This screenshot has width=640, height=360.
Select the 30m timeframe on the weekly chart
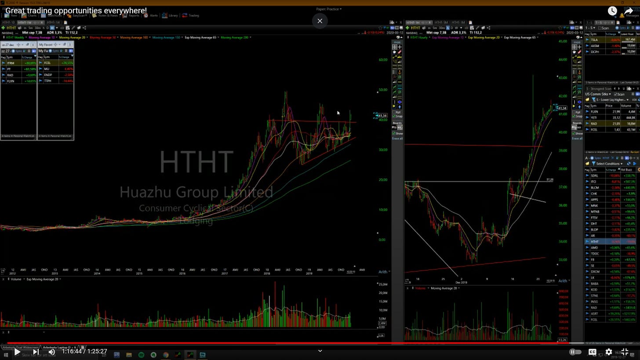point(38,28)
